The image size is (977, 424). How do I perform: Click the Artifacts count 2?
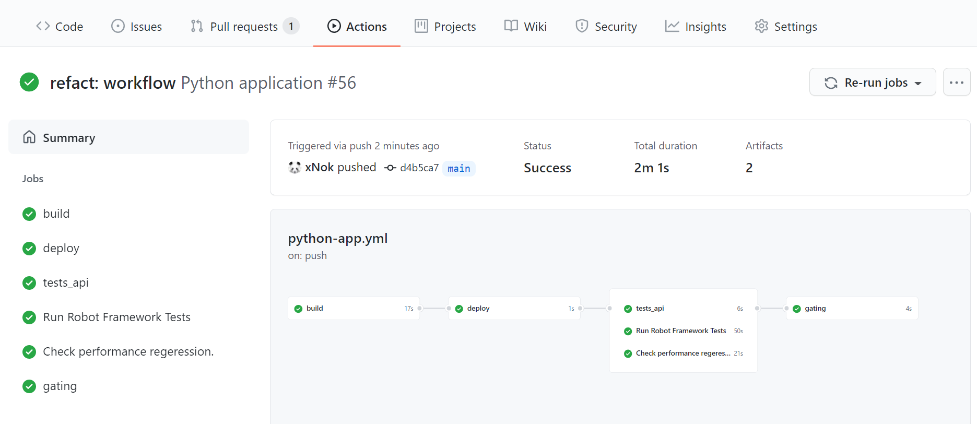click(749, 168)
